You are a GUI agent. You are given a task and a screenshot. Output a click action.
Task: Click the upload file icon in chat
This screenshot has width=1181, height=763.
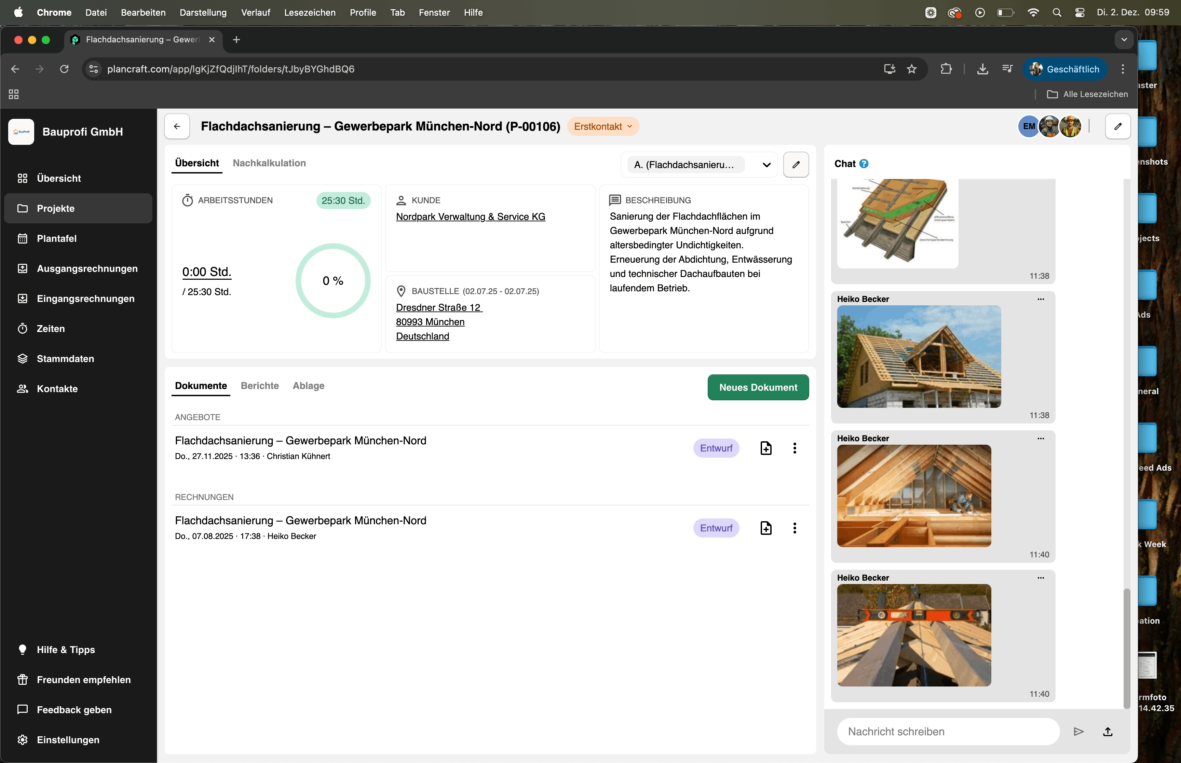(x=1108, y=731)
